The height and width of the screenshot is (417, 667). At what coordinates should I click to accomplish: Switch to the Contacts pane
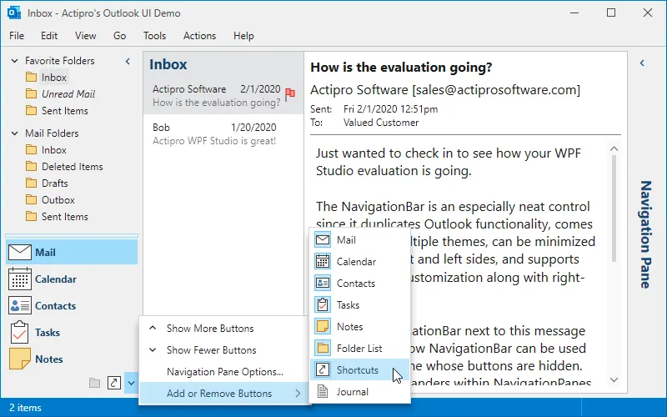pos(72,305)
